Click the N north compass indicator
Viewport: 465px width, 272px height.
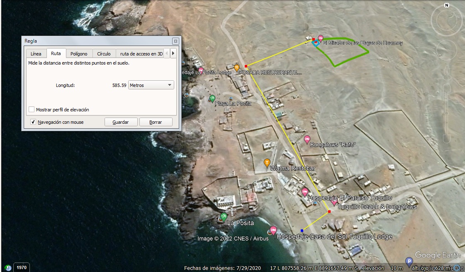click(447, 5)
